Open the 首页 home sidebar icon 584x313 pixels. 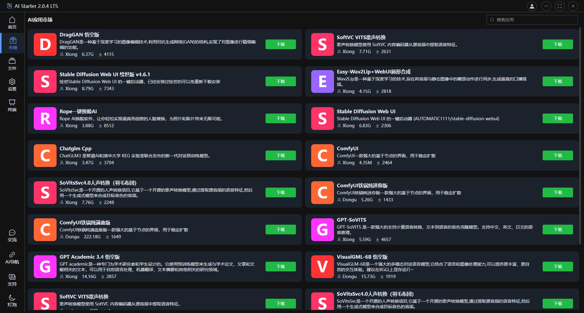click(x=12, y=22)
